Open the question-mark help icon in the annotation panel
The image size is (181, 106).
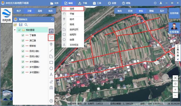[x=51, y=101]
